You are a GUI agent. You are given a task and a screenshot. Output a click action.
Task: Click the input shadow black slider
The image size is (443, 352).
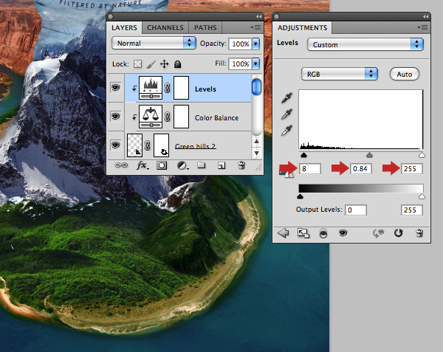click(303, 155)
